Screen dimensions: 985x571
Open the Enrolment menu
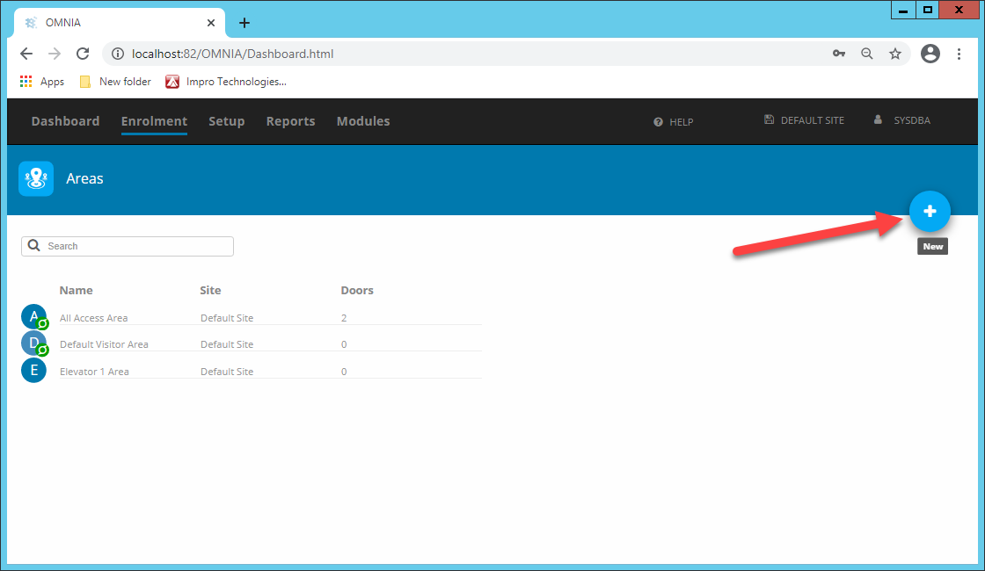154,121
